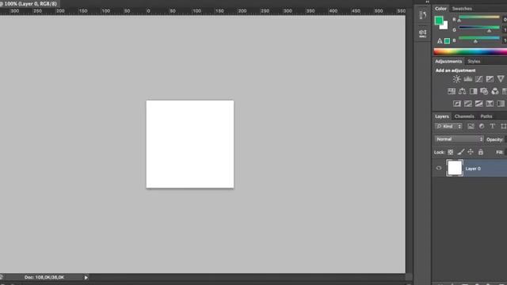Filter layers by adjustment layers
Image resolution: width=507 pixels, height=285 pixels.
pyautogui.click(x=482, y=127)
